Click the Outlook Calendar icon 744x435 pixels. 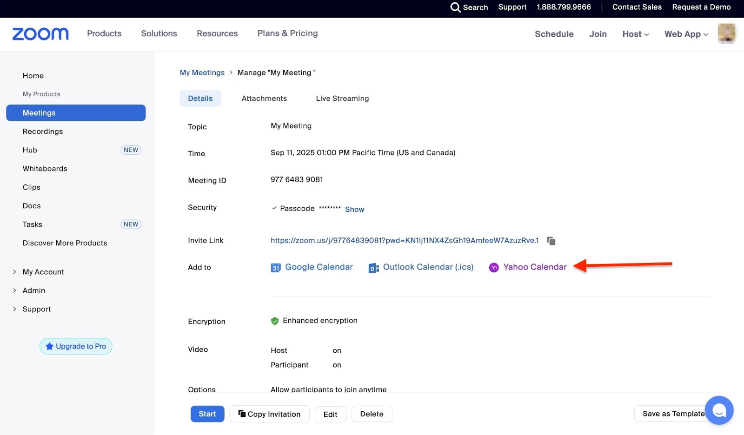coord(373,268)
